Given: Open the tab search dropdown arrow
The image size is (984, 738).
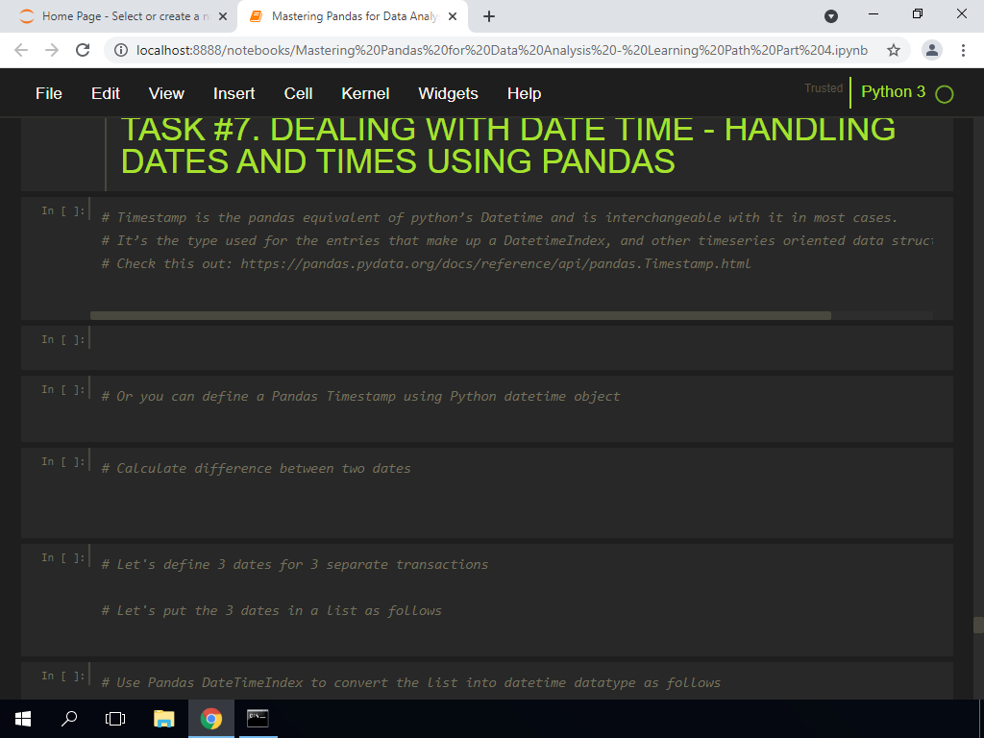Looking at the screenshot, I should pyautogui.click(x=831, y=16).
